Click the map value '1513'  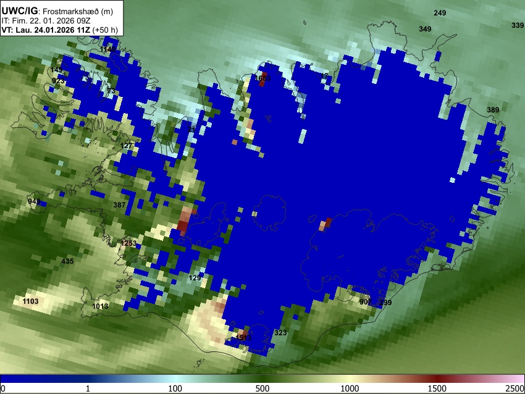point(243,337)
